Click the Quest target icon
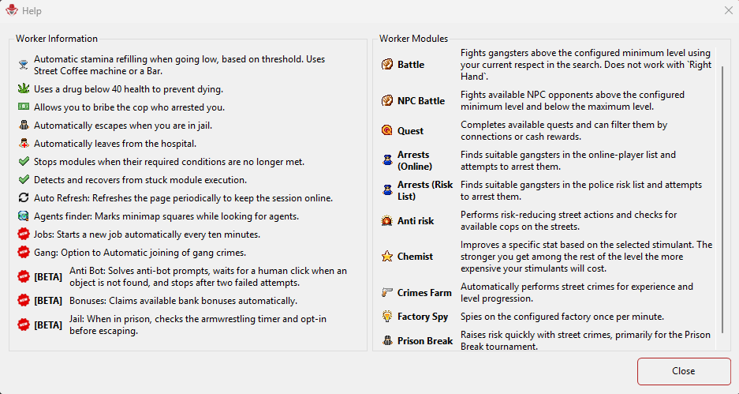 pyautogui.click(x=387, y=131)
